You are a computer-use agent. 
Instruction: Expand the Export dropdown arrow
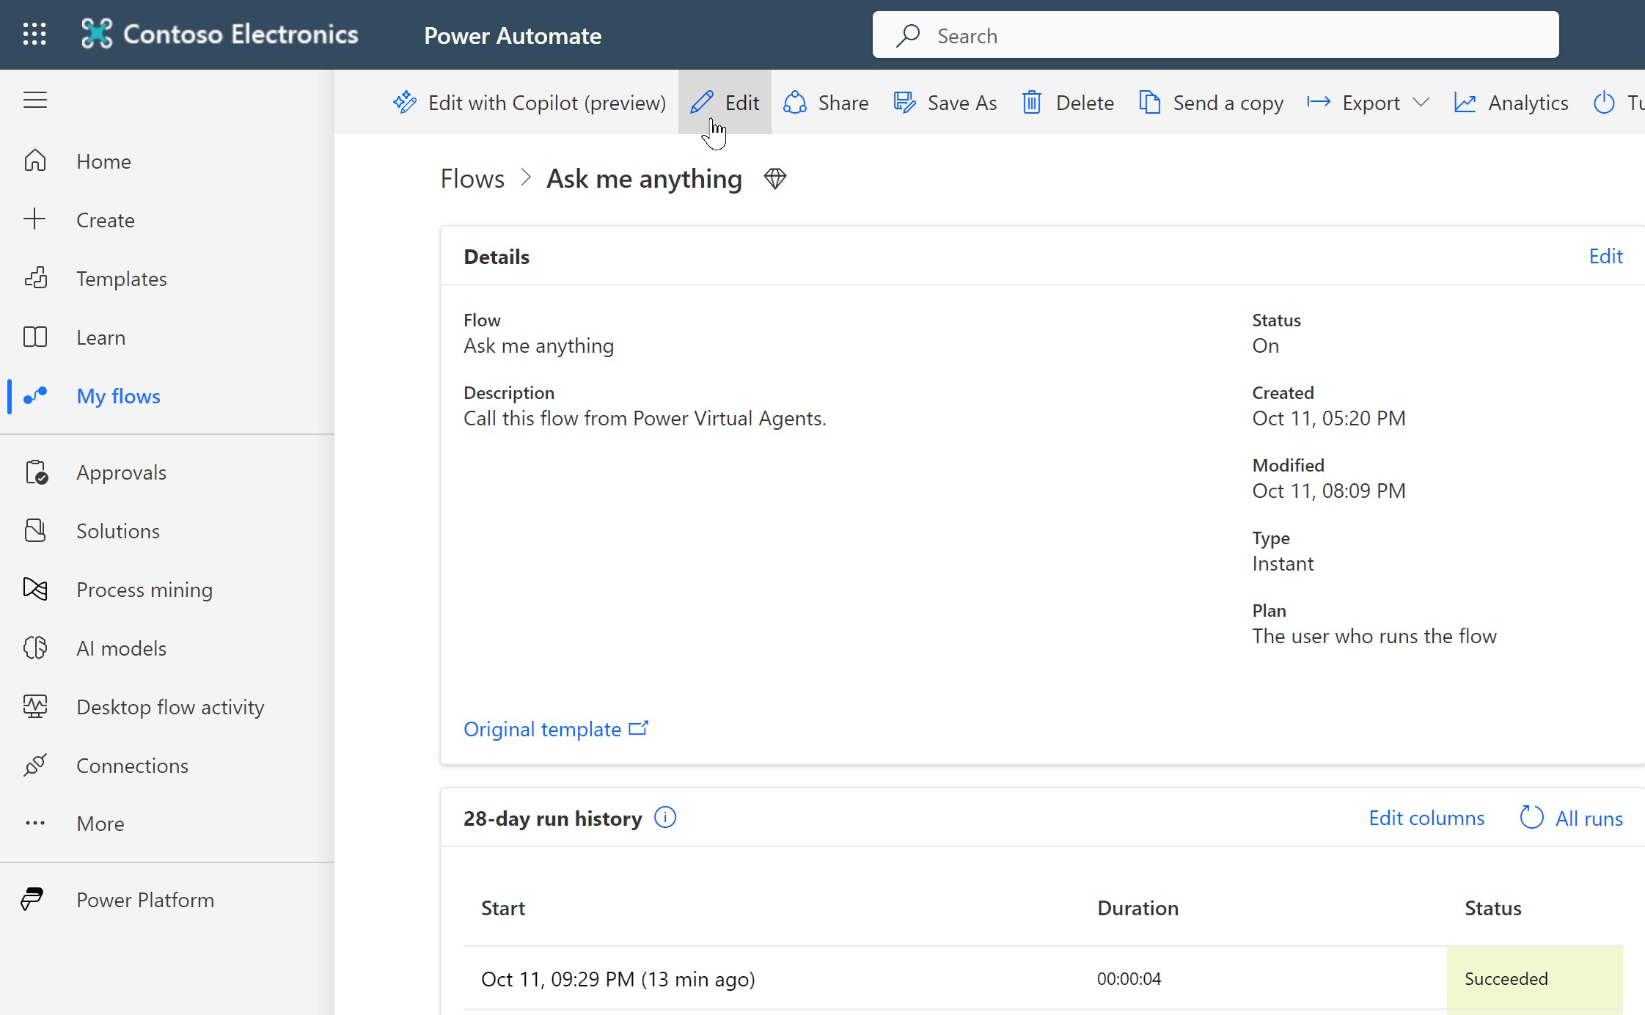click(1421, 103)
